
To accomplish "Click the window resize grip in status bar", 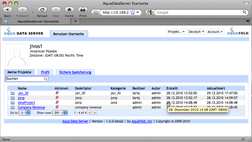I will click(250, 140).
